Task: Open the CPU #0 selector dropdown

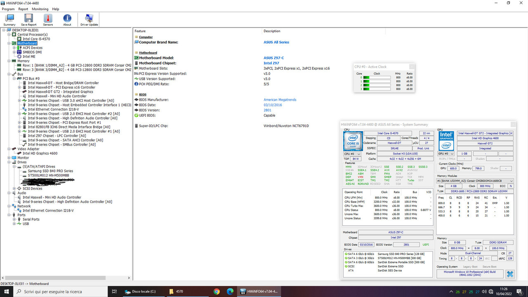Action: [352, 153]
